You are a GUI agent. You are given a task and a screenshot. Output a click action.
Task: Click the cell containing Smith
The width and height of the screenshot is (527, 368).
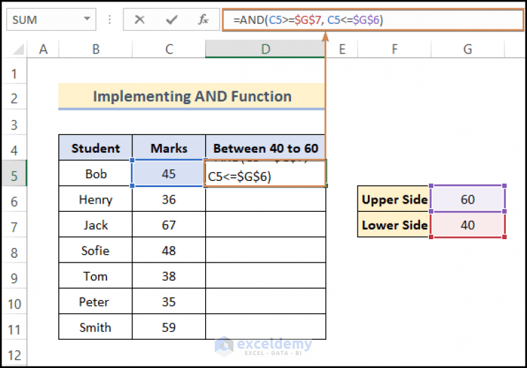pos(95,328)
